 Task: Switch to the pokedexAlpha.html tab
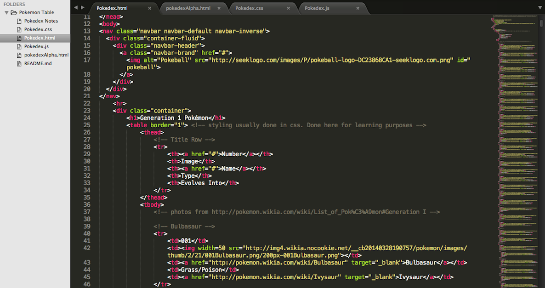click(193, 8)
